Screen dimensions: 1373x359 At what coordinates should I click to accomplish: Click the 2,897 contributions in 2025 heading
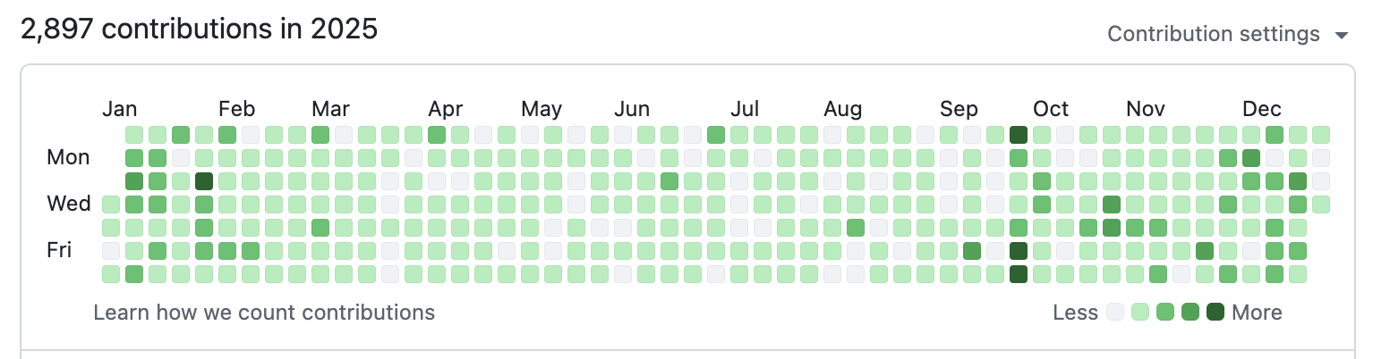coord(199,29)
